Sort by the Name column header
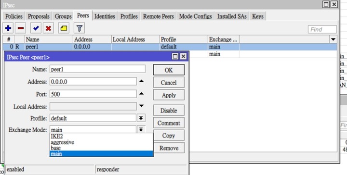The image size is (347, 175). pyautogui.click(x=49, y=39)
